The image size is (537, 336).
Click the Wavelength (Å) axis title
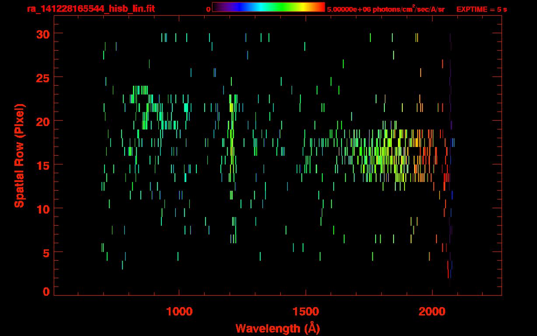[x=278, y=328]
